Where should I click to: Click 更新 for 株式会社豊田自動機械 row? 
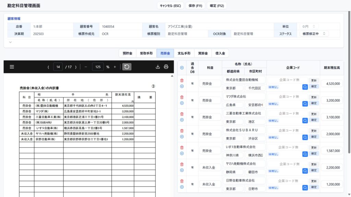coord(314,80)
